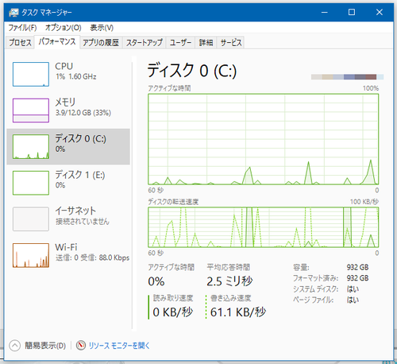397x364 pixels.
Task: Click the ディスク 0 (C:) heading
Action: pyautogui.click(x=192, y=71)
